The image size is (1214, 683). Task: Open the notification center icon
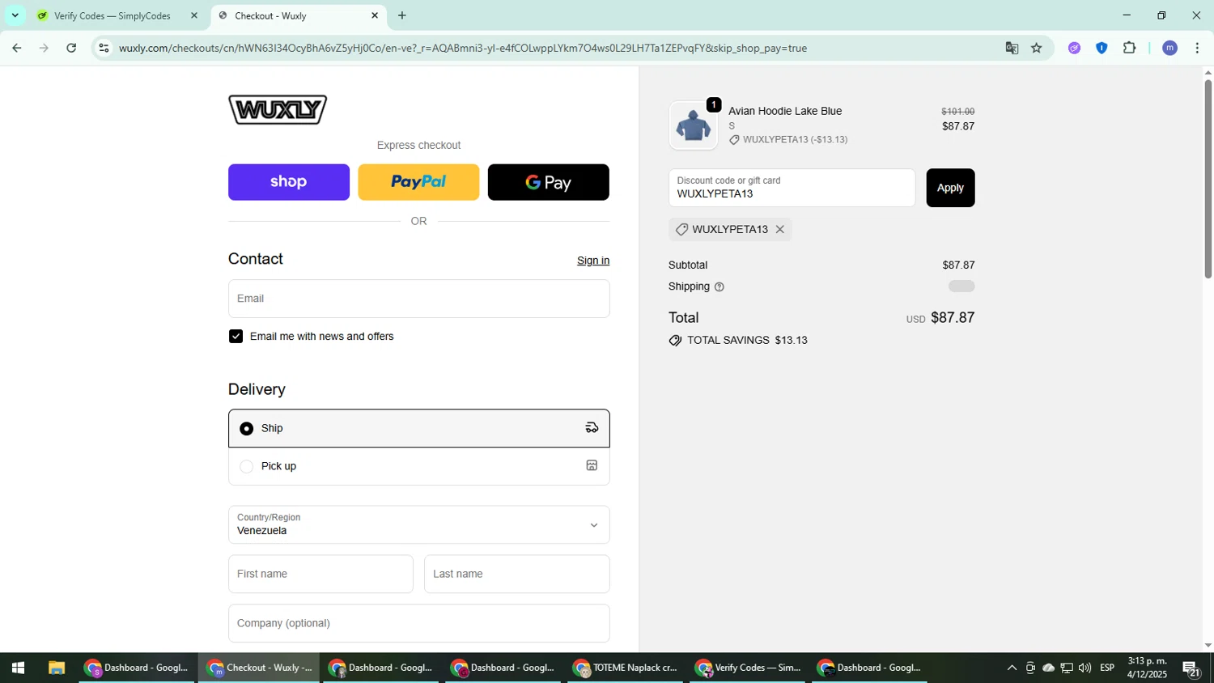pyautogui.click(x=1191, y=668)
